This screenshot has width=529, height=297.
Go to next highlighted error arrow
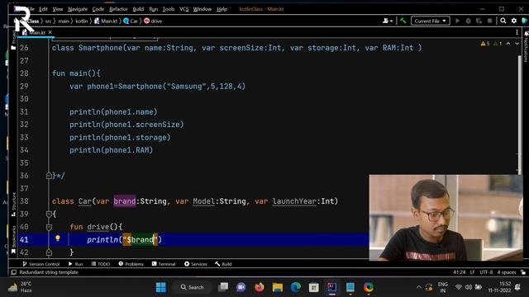coord(517,44)
